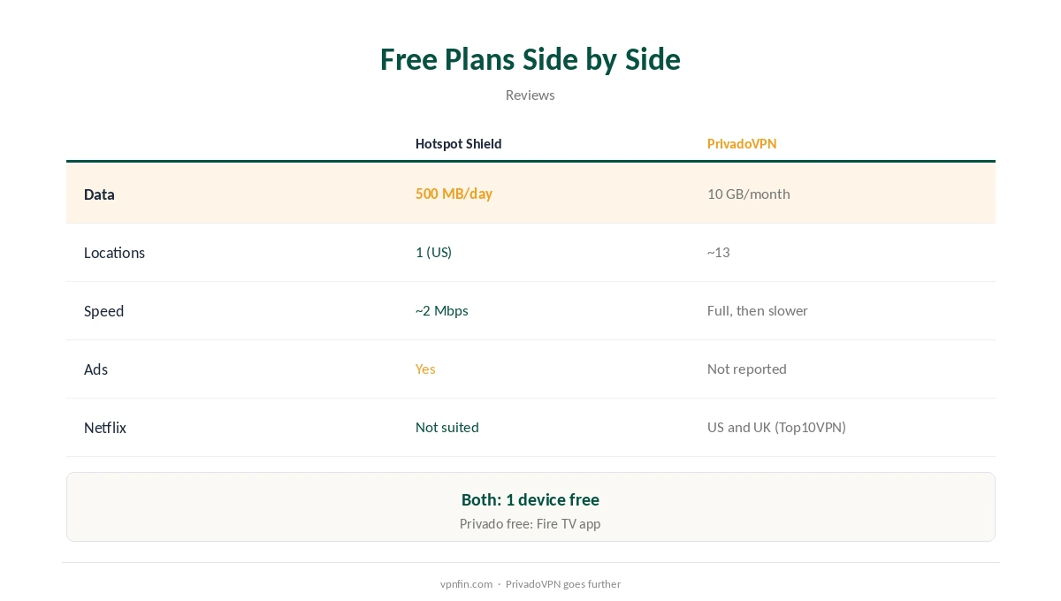
Task: Click the 'Full, then slower' cell
Action: click(758, 310)
